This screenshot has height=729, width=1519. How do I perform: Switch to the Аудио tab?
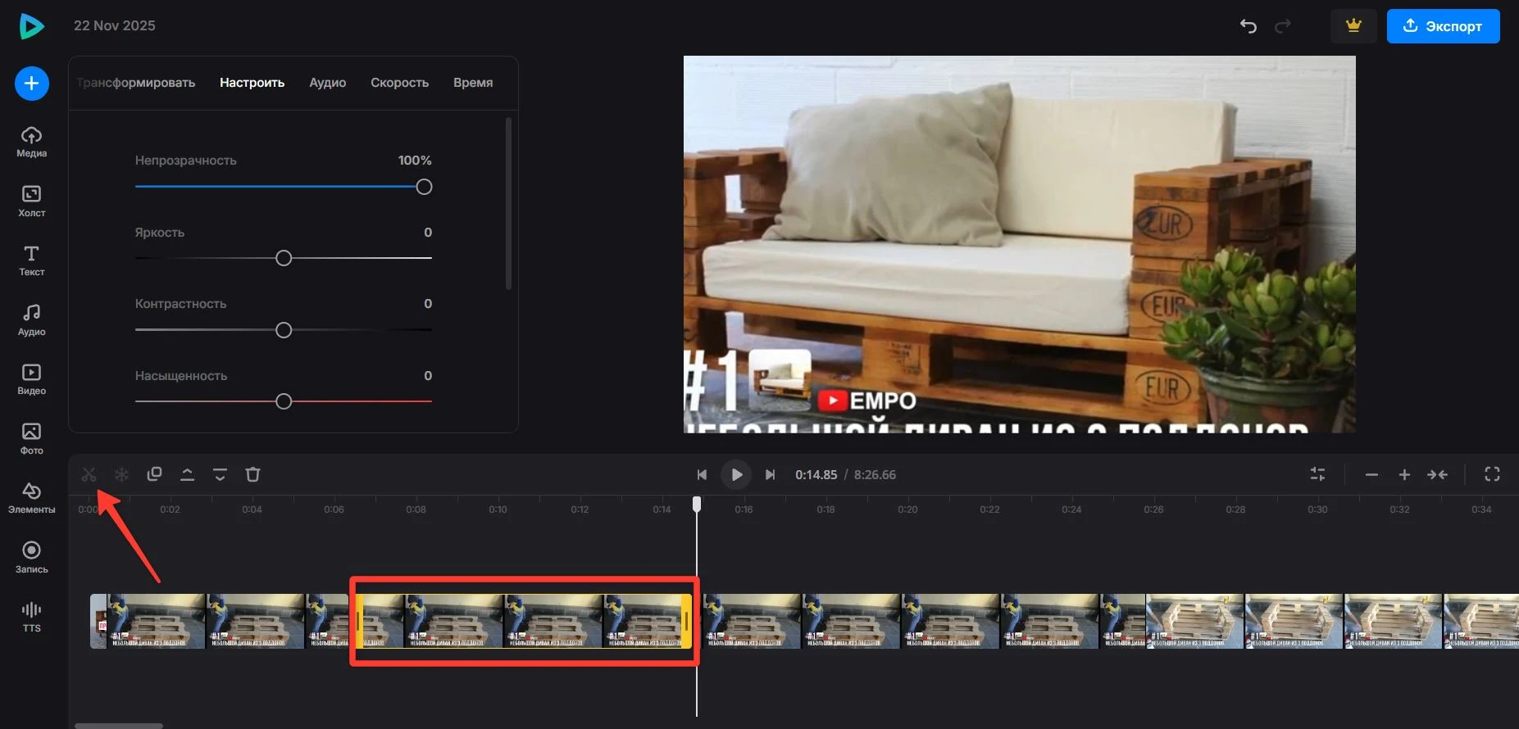pos(327,83)
